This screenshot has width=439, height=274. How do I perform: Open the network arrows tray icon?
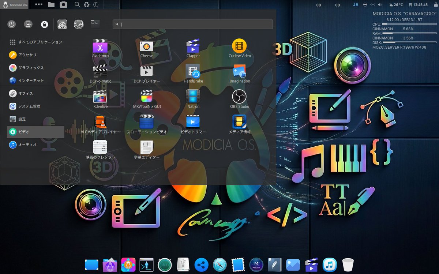372,5
